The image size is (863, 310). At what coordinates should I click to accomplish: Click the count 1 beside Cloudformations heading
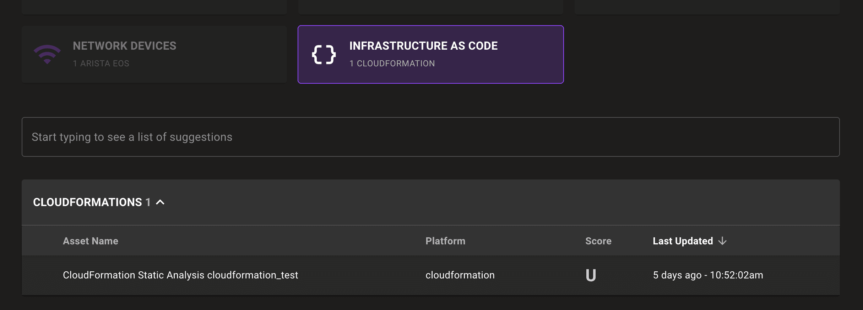coord(148,202)
